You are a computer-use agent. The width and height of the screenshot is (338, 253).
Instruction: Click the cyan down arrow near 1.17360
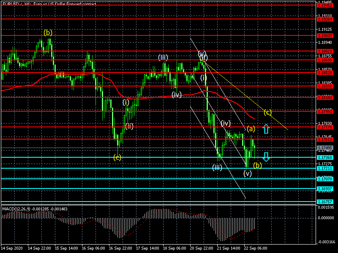coord(266,157)
